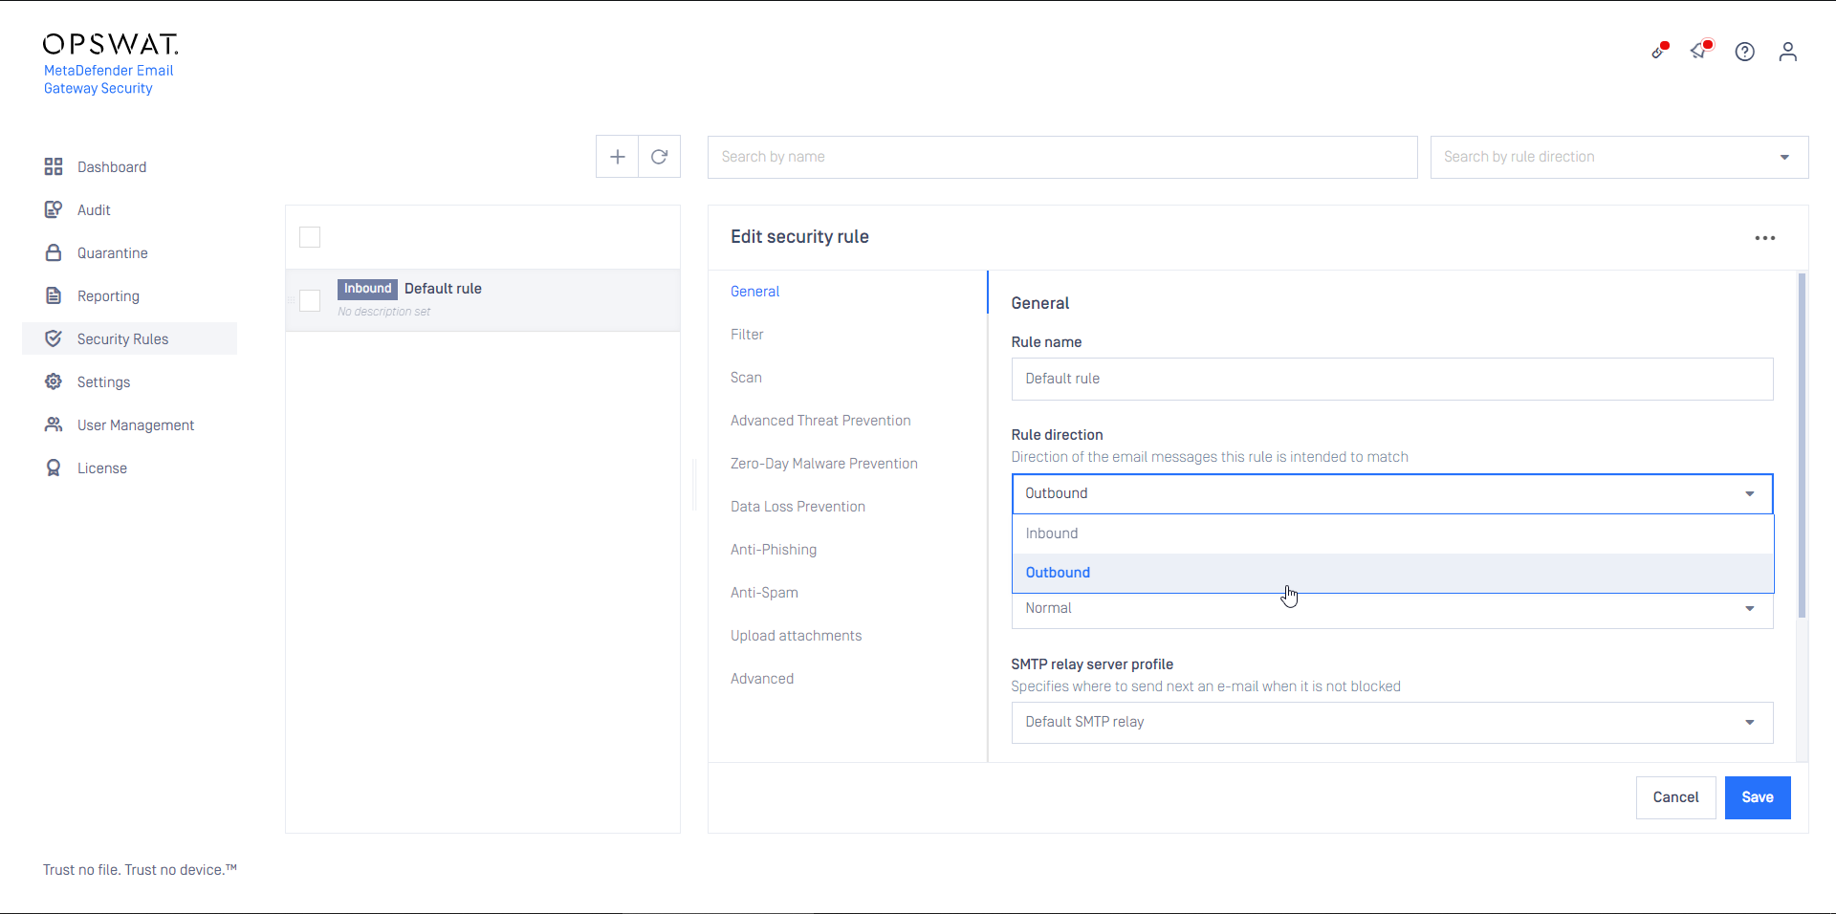Click the Save button

point(1757,797)
